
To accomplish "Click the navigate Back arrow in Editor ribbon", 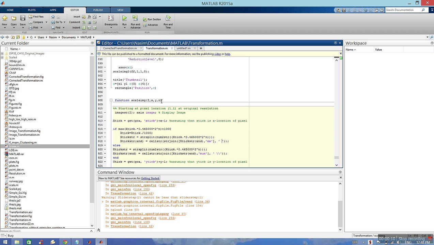I will click(x=53, y=17).
